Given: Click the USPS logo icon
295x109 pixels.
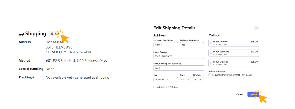Looking at the screenshot, I should pos(48,61).
